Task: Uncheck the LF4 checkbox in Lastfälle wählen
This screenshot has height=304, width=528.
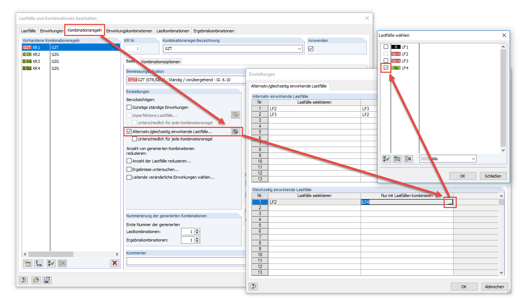Action: point(386,68)
